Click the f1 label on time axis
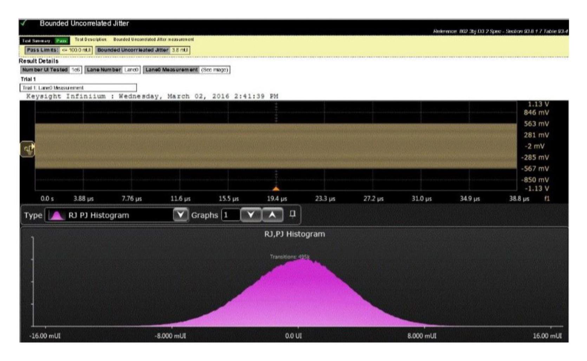This screenshot has width=587, height=361. (x=547, y=199)
